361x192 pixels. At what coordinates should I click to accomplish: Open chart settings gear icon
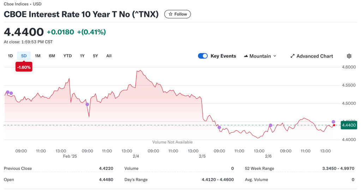(349, 56)
